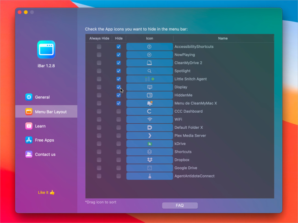
Task: Click the FAQ button
Action: point(180,206)
